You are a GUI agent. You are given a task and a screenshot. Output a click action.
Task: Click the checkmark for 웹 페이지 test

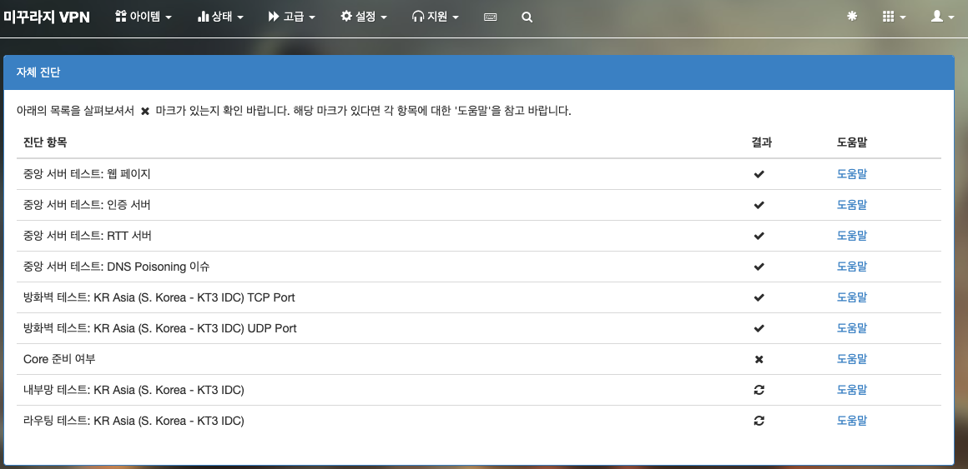(759, 174)
